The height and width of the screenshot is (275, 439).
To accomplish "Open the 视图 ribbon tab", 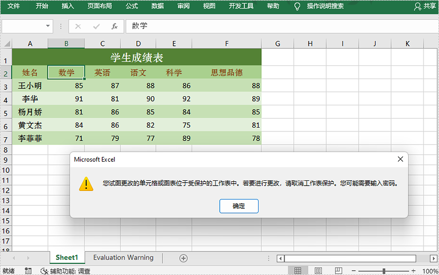I will 209,6.
